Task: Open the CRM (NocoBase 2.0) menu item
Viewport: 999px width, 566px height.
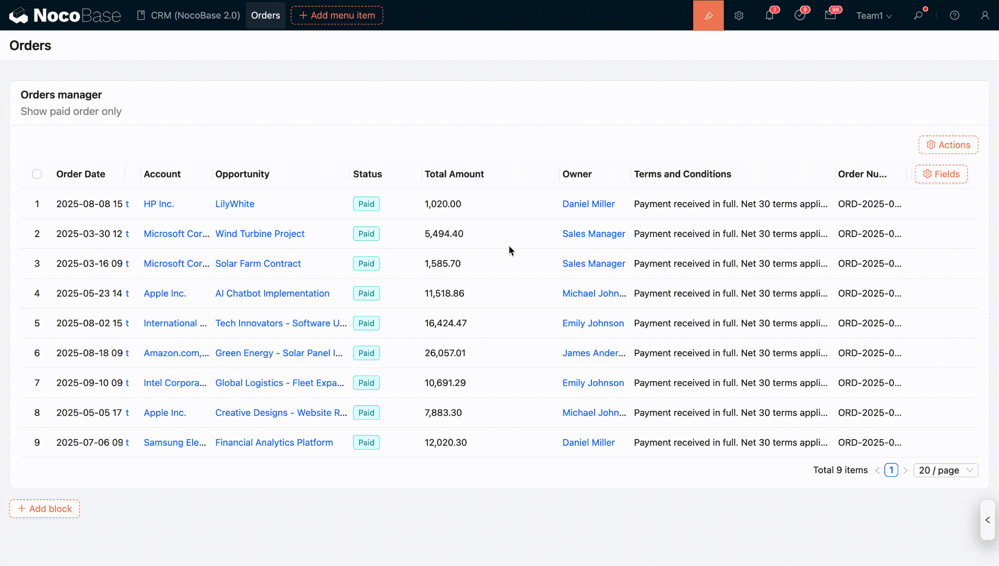Action: pos(188,16)
